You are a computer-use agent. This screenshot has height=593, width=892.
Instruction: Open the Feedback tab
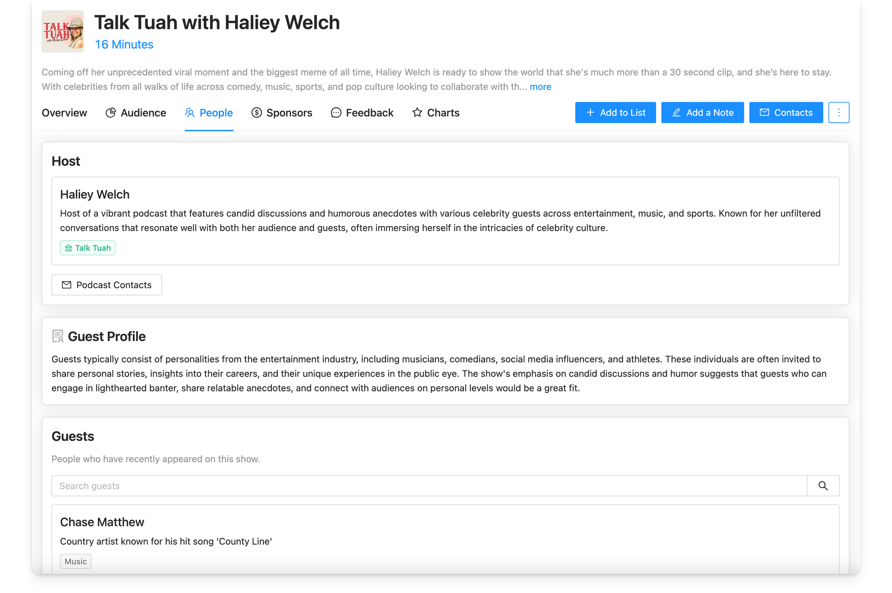pyautogui.click(x=362, y=113)
